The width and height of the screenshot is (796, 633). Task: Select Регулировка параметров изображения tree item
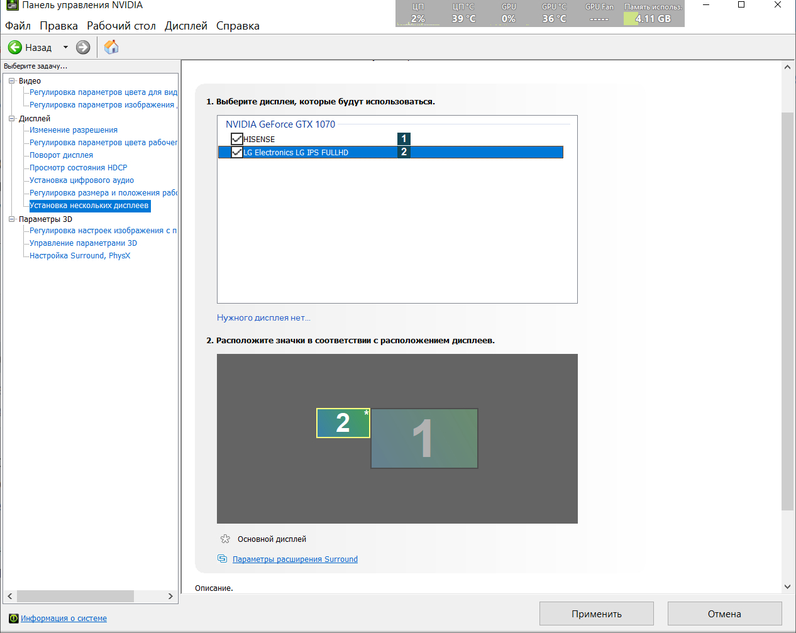click(x=103, y=105)
